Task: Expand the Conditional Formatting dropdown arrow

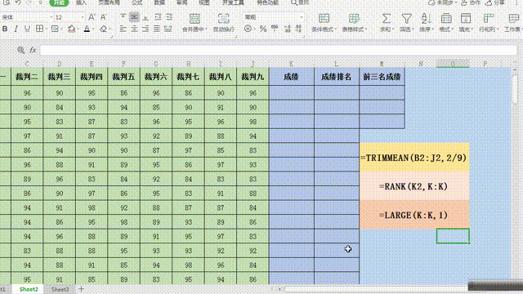Action: pyautogui.click(x=335, y=29)
